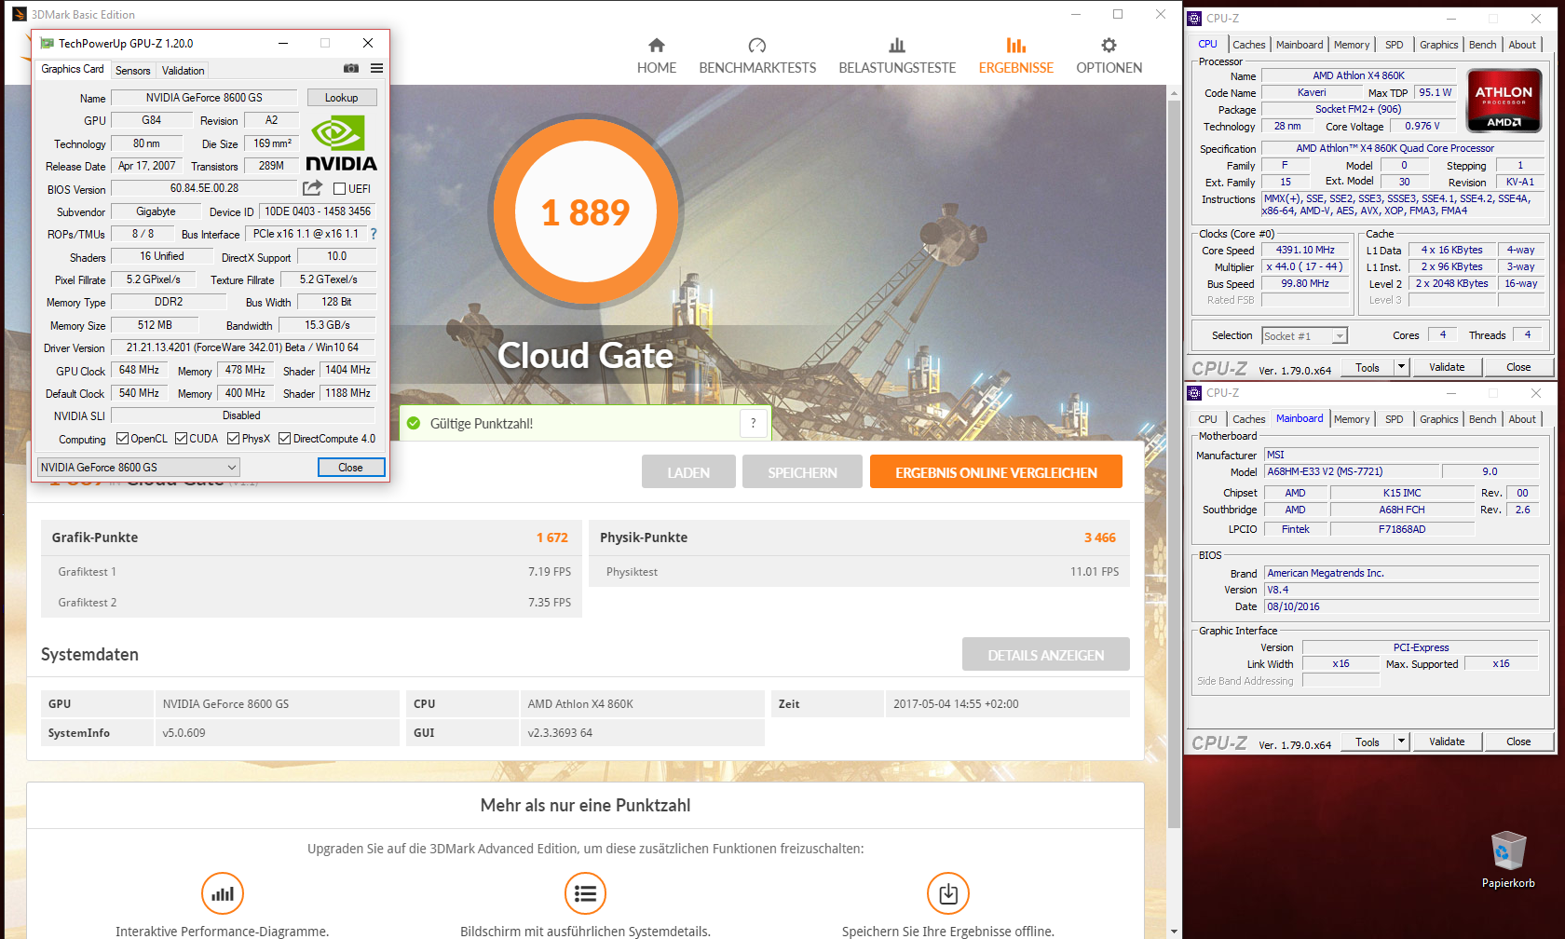The image size is (1565, 939).
Task: Click the Physiktest 11.01 FPS row
Action: tap(859, 572)
